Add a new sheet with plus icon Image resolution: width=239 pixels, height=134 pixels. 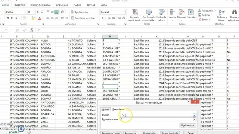29,132
